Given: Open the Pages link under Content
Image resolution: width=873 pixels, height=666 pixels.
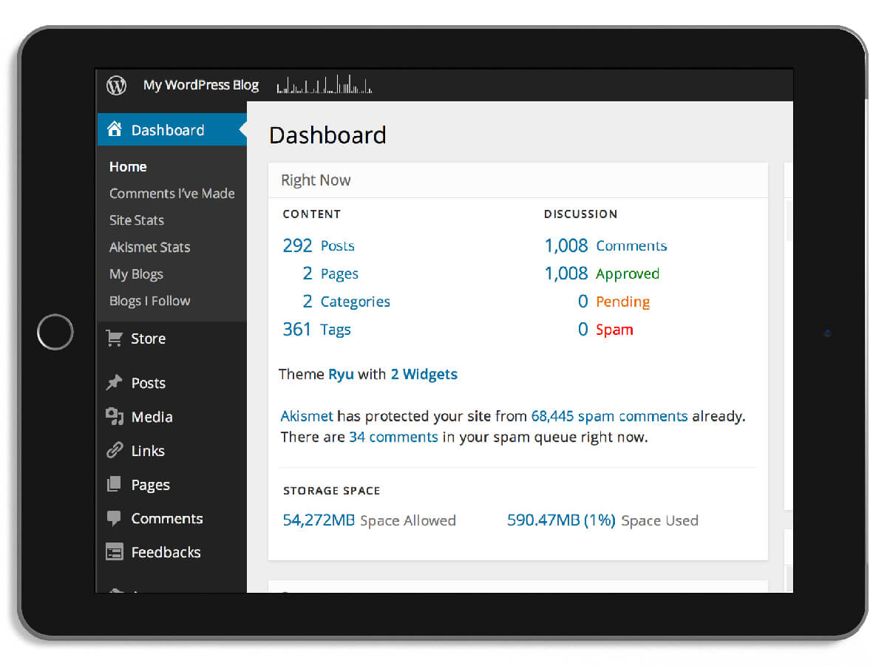Looking at the screenshot, I should coord(339,274).
